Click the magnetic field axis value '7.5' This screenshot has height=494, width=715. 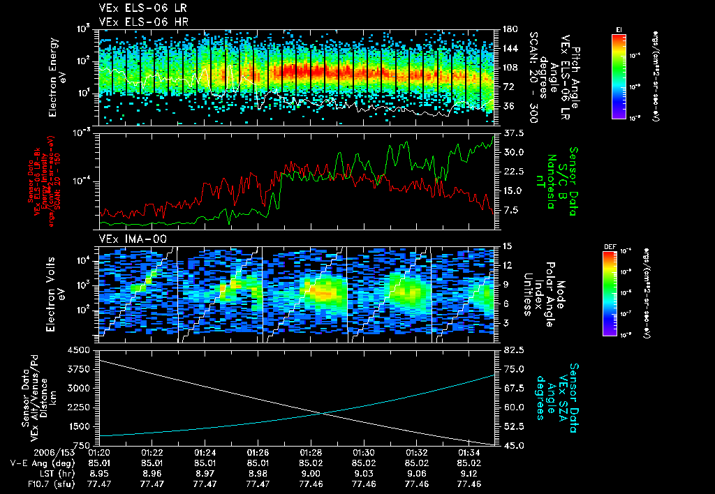coord(512,210)
